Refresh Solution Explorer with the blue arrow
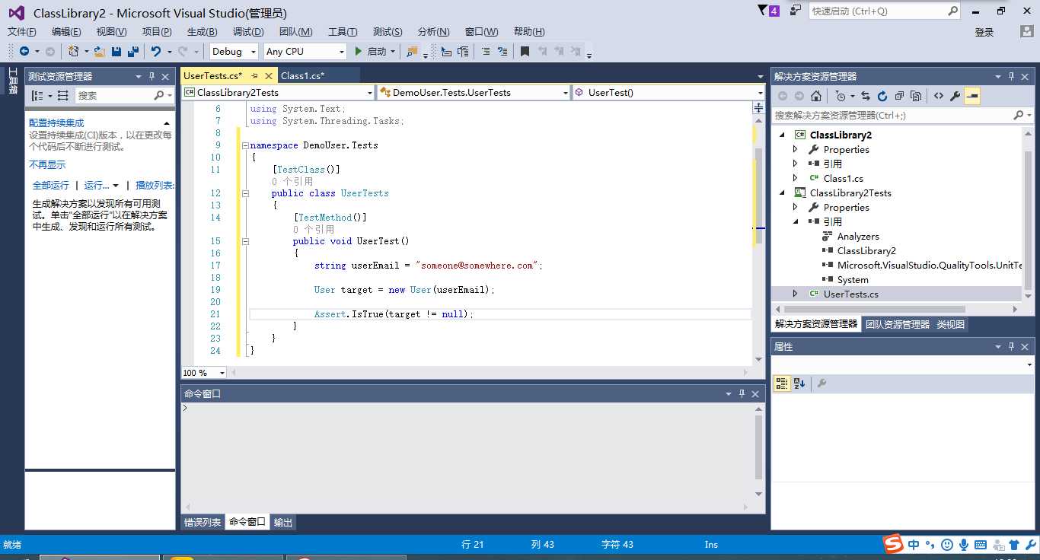Viewport: 1040px width, 560px height. [x=882, y=96]
